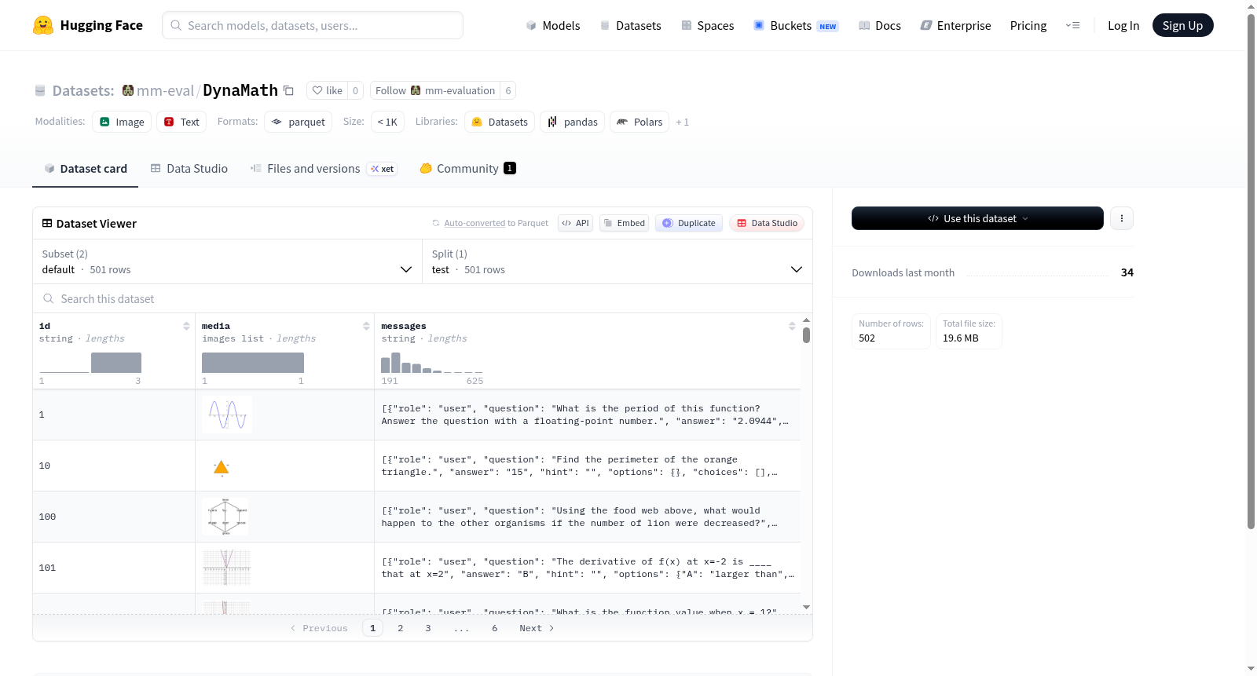Go to the Pricing page
The image size is (1257, 676).
[1028, 25]
